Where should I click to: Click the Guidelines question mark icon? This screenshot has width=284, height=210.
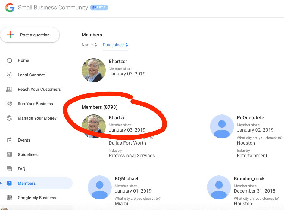tap(9, 154)
